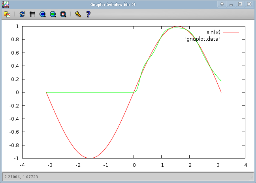Click the y-axis label 1 at top
Viewport: 256px width, 183px height.
pyautogui.click(x=17, y=26)
